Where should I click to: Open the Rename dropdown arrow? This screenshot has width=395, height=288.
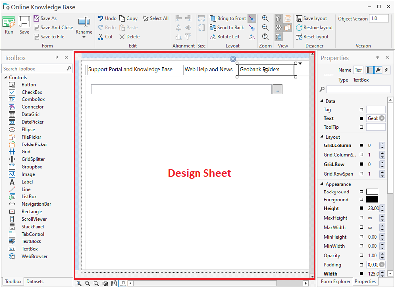pos(84,37)
